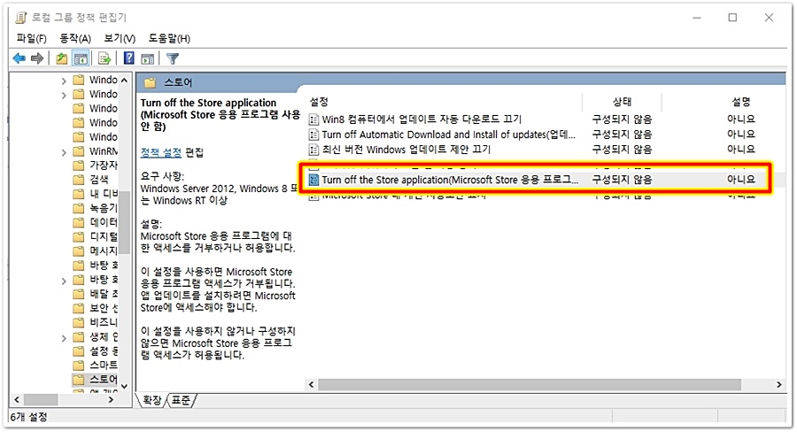Viewport: 797px width, 432px height.
Task: Toggle the show/hide console tree icon
Action: tap(81, 58)
